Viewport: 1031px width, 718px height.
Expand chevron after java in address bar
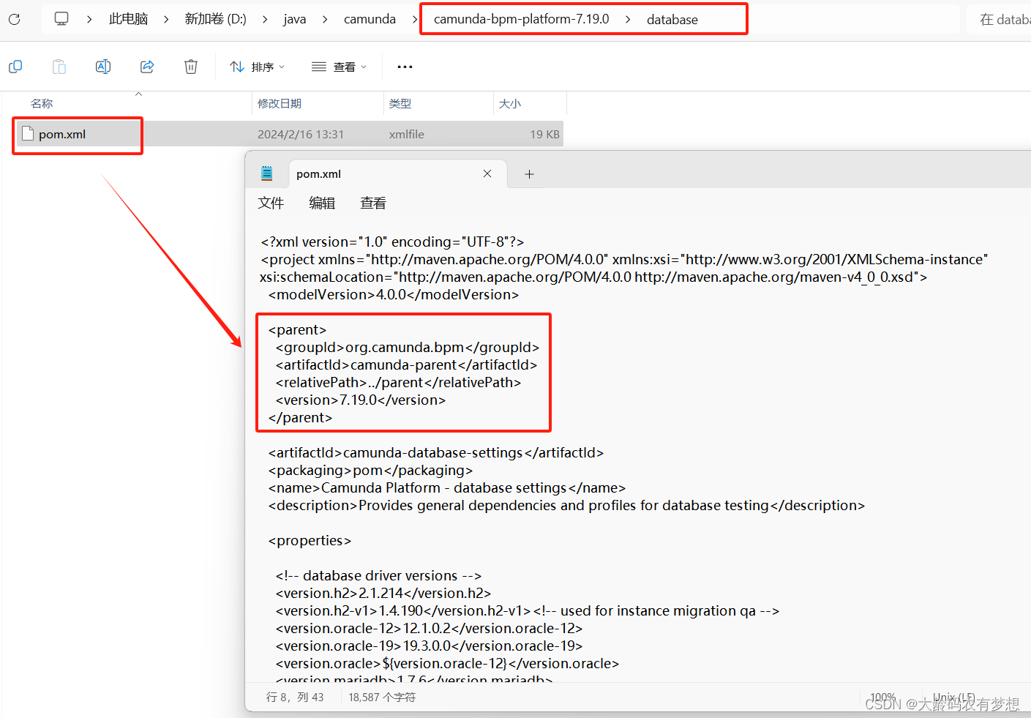pos(325,19)
